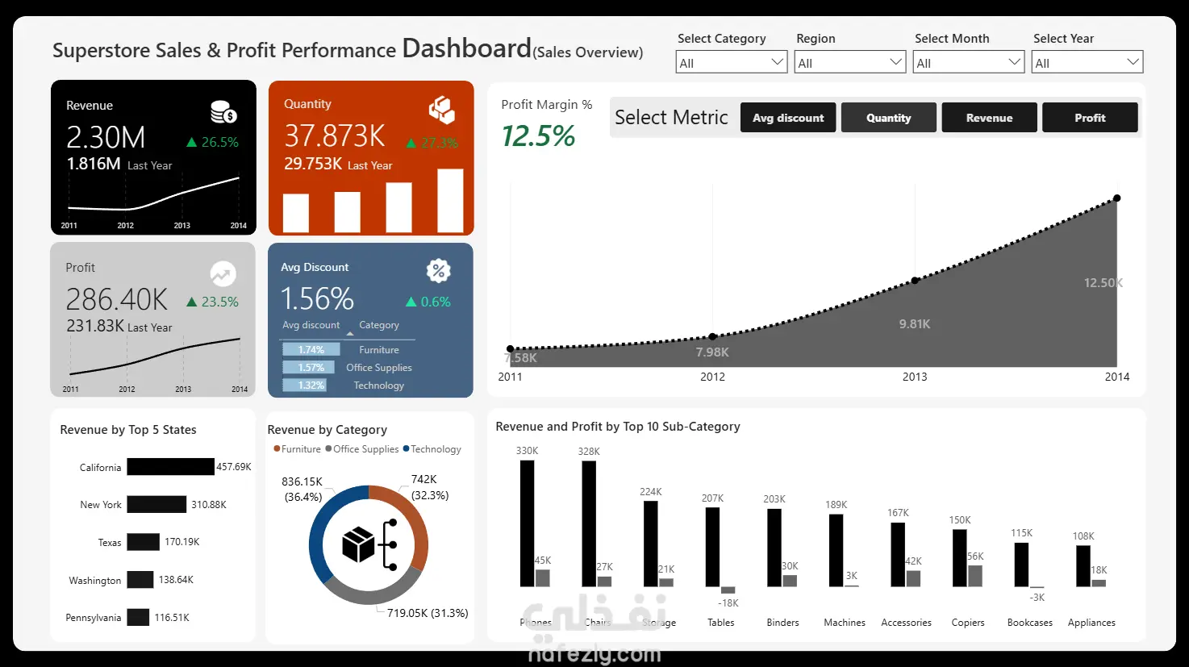Click the Machines 189K revenue bar
The image size is (1189, 667).
click(x=836, y=551)
